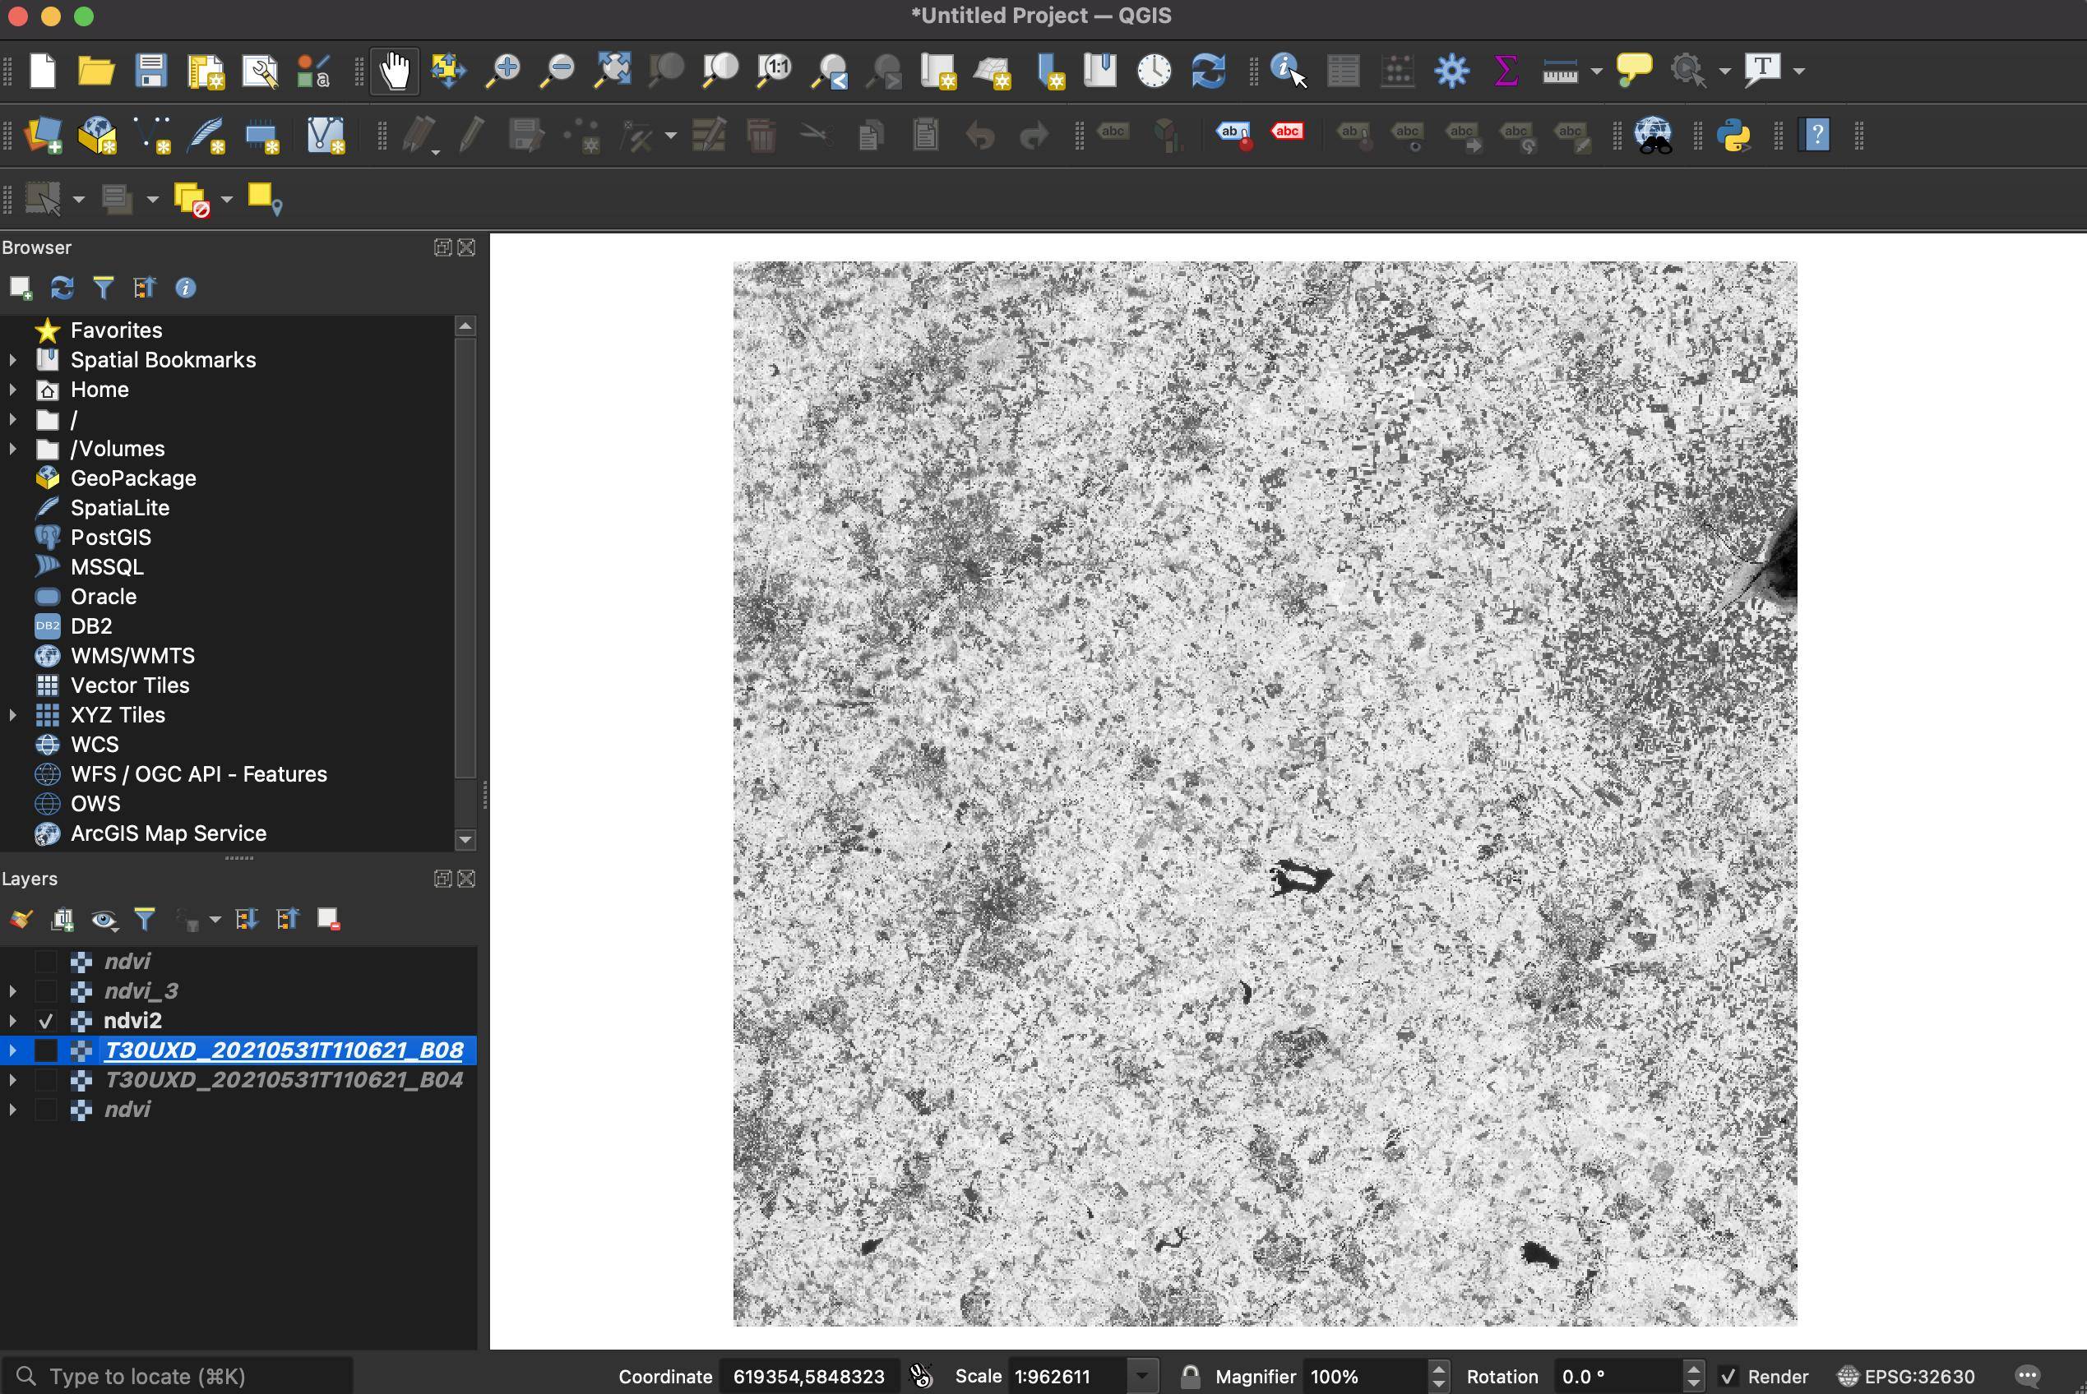The image size is (2087, 1394).
Task: Select the Zoom In magnifier tool
Action: click(x=503, y=70)
